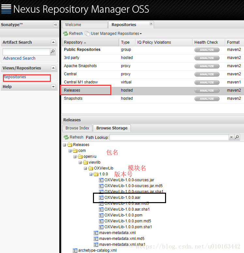Collapse the com folder node

click(70, 151)
